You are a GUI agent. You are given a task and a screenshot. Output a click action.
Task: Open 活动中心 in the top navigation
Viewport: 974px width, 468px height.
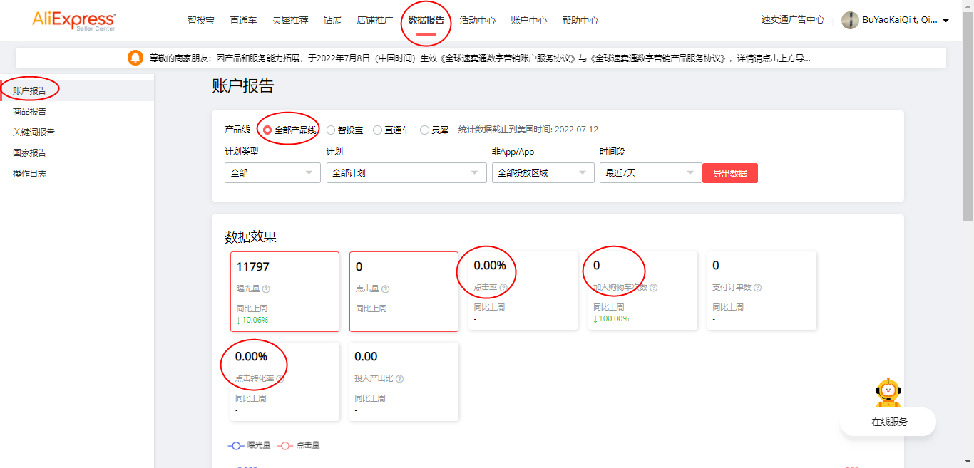click(476, 21)
